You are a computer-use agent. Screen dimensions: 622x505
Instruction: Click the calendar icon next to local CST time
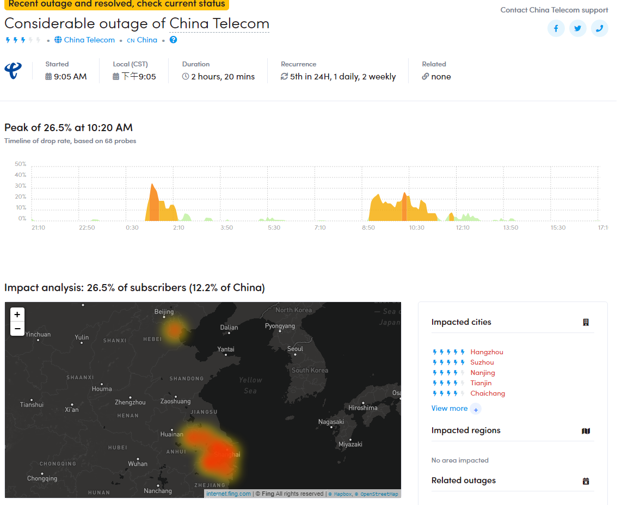point(116,77)
